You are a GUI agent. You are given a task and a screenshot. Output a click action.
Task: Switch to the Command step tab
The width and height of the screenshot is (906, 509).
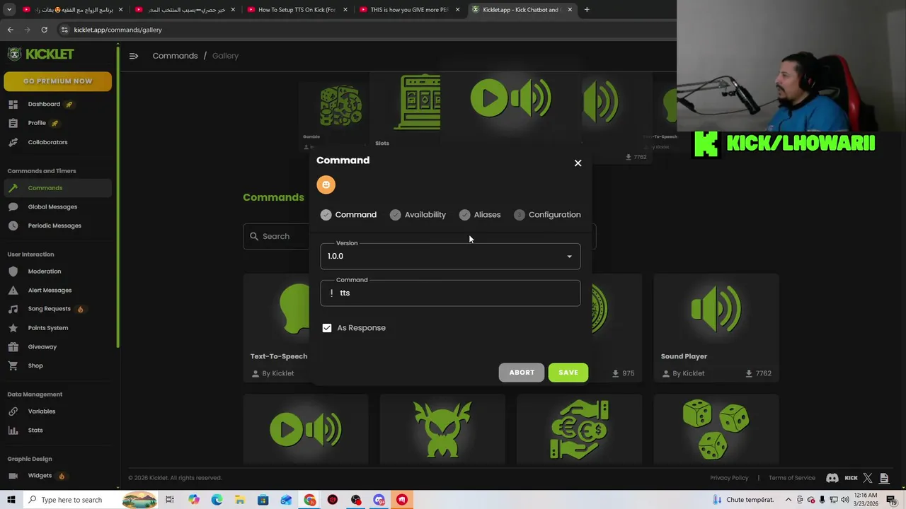click(348, 215)
